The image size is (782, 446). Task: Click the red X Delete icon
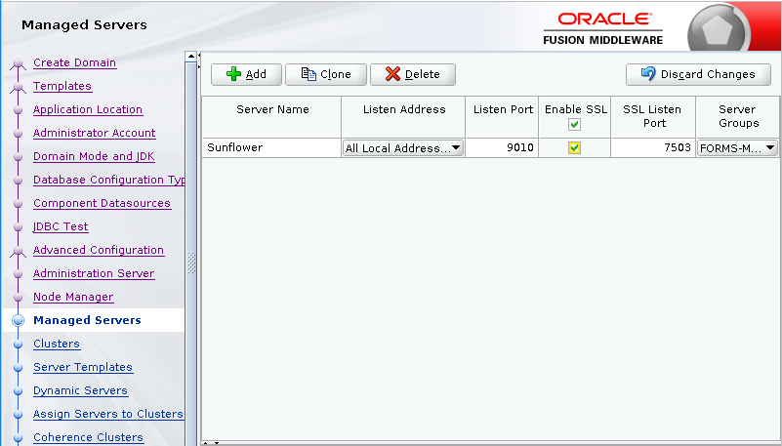392,74
